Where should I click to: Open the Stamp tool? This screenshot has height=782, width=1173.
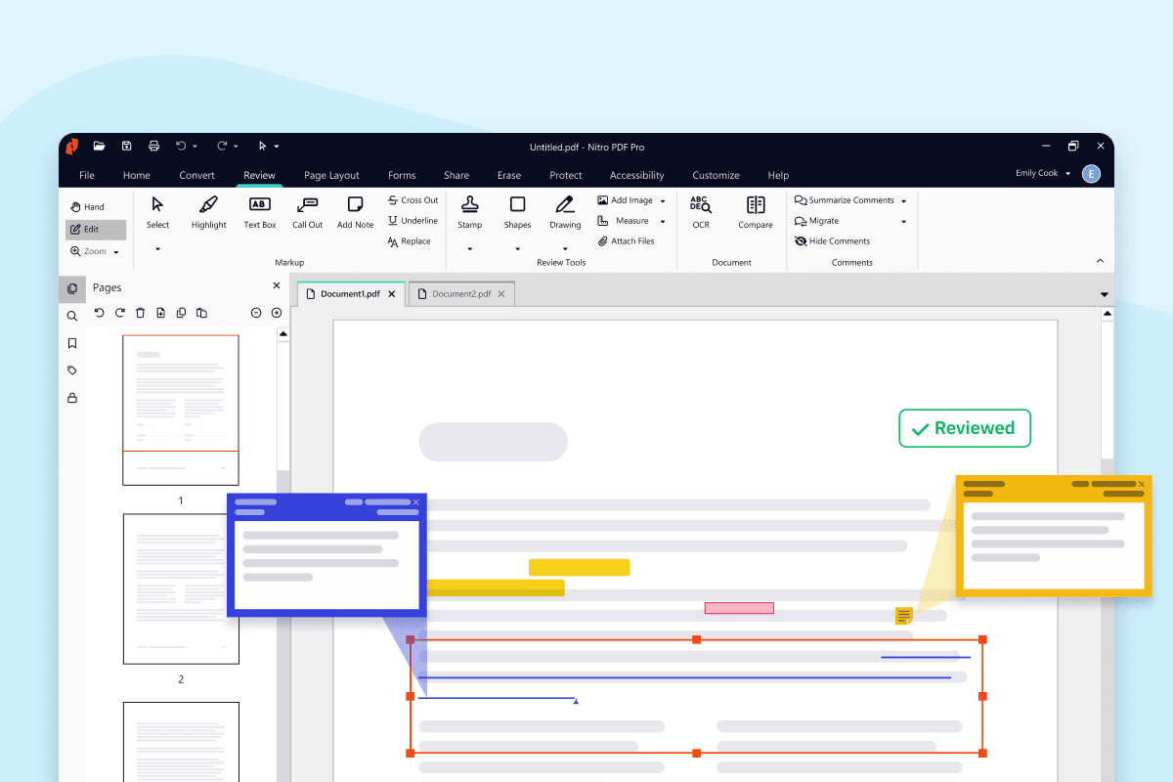coord(469,212)
